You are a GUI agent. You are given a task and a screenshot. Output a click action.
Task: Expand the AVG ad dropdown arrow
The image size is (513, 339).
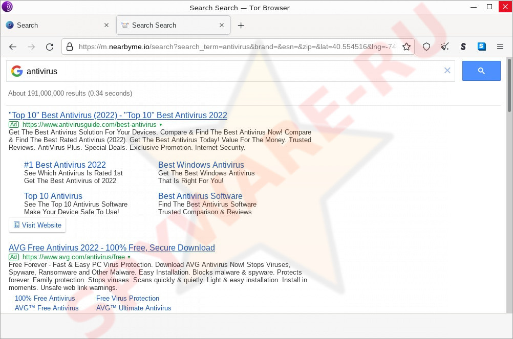coord(129,257)
